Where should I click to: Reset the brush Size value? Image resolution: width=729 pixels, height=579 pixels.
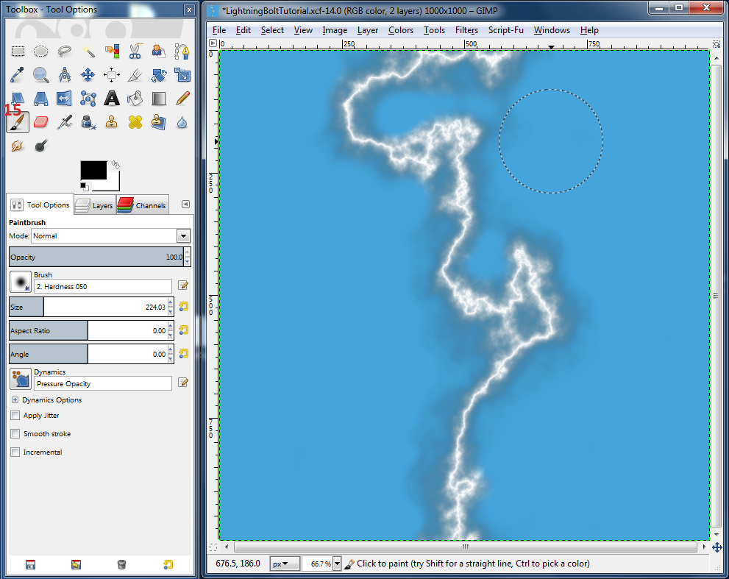point(182,307)
